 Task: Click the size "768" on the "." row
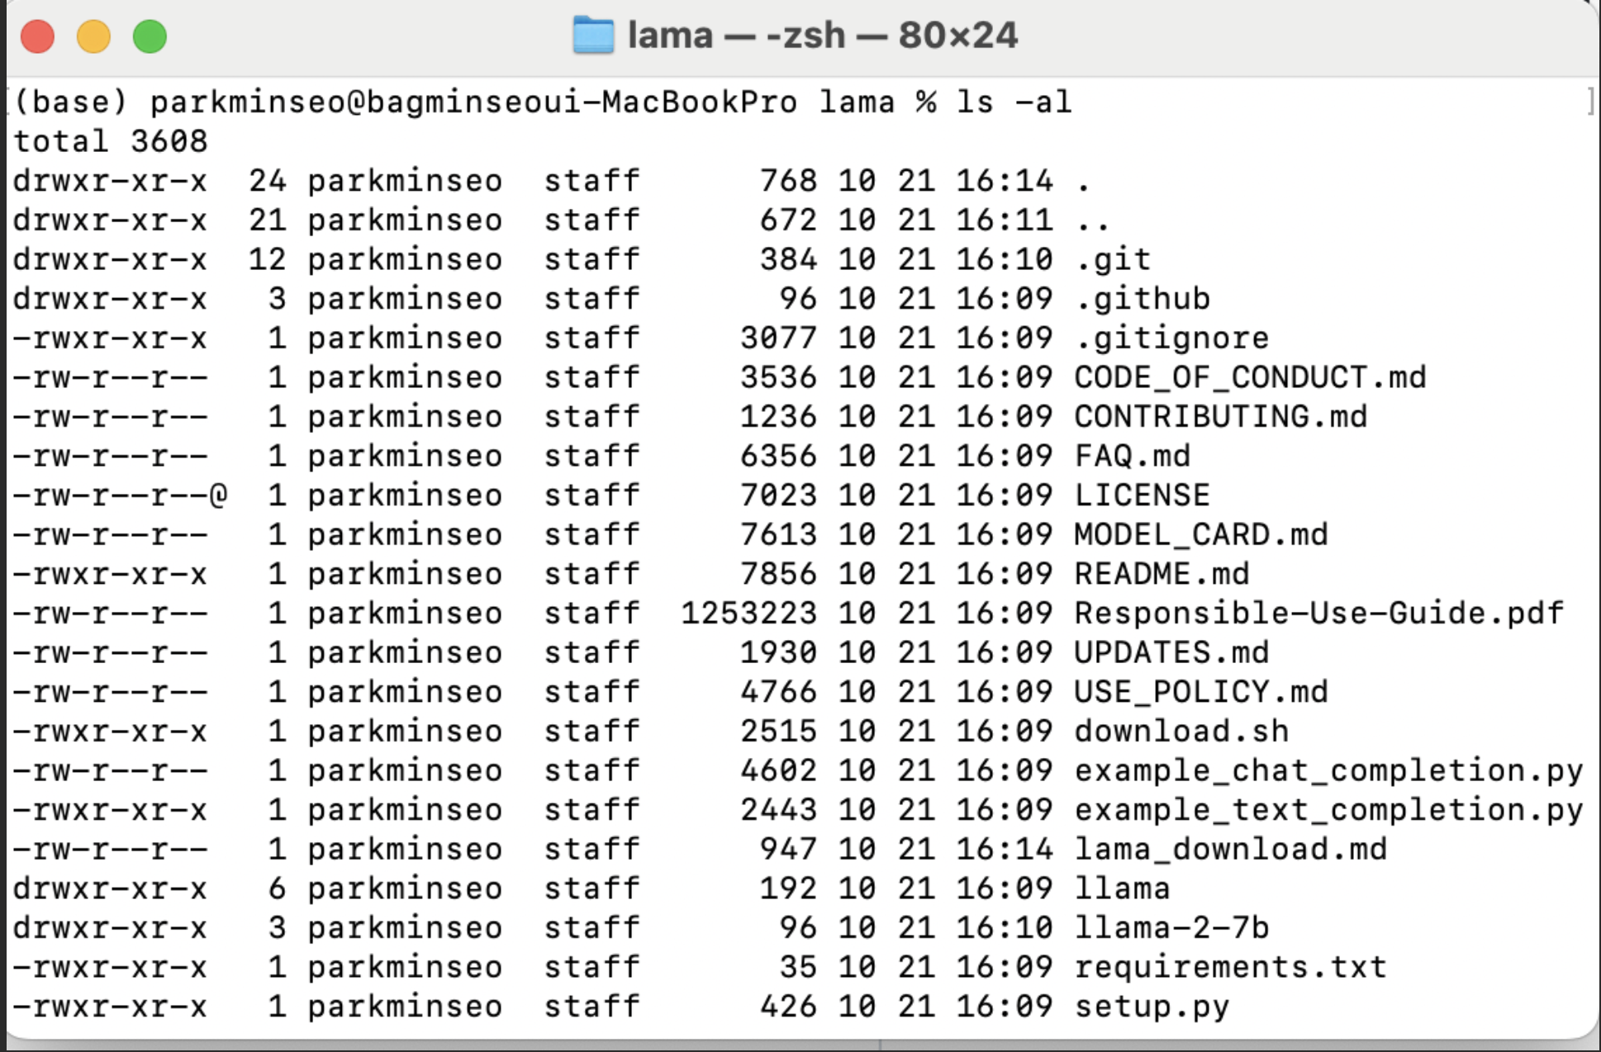coord(789,181)
